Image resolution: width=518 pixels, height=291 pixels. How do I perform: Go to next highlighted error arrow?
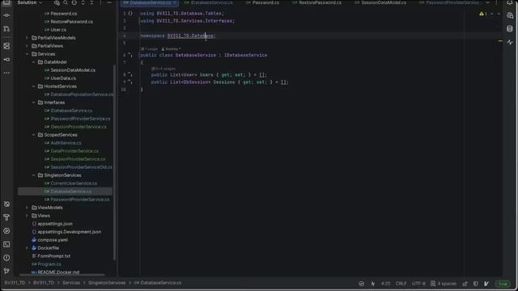(x=499, y=14)
